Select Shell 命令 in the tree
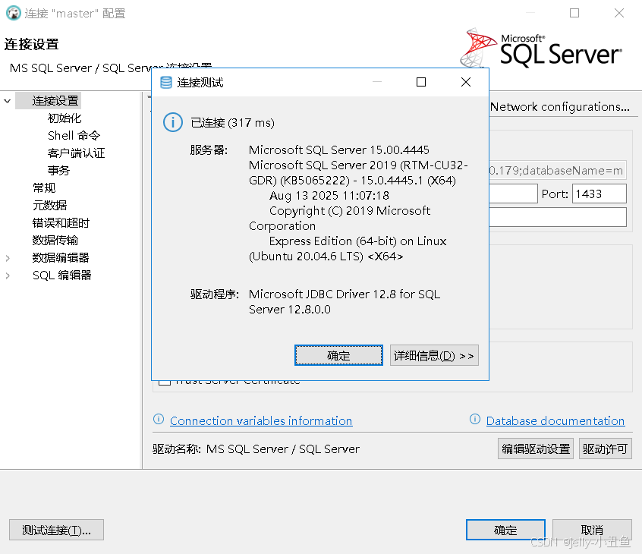This screenshot has width=642, height=554. click(74, 136)
